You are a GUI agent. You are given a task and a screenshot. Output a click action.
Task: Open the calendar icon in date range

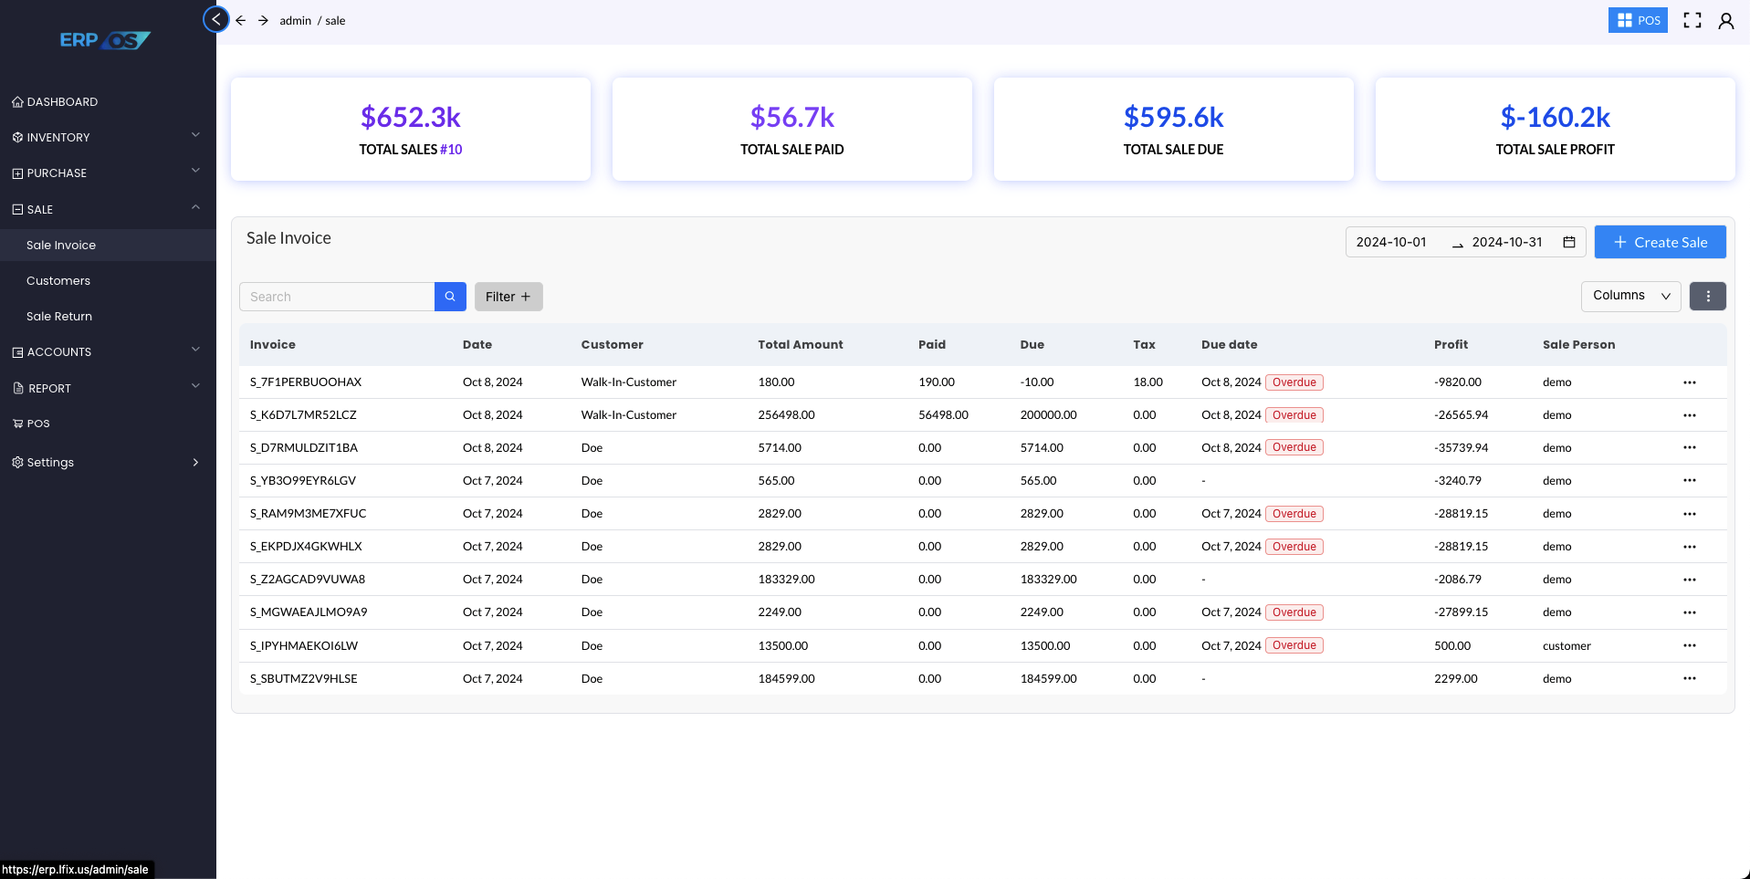[x=1569, y=242]
